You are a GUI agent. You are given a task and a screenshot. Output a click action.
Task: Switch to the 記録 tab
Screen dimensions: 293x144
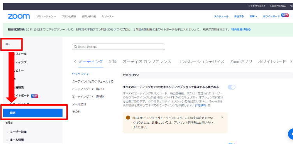[113, 62]
